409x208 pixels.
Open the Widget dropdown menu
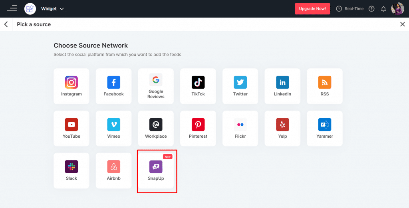click(x=52, y=9)
